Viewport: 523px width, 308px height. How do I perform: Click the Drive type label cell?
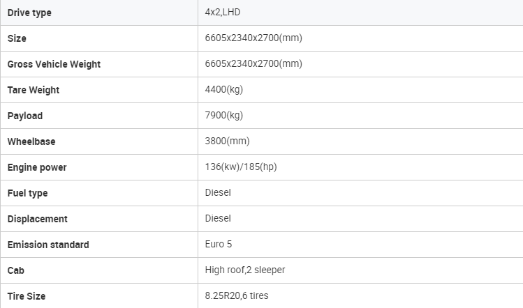tap(99, 13)
